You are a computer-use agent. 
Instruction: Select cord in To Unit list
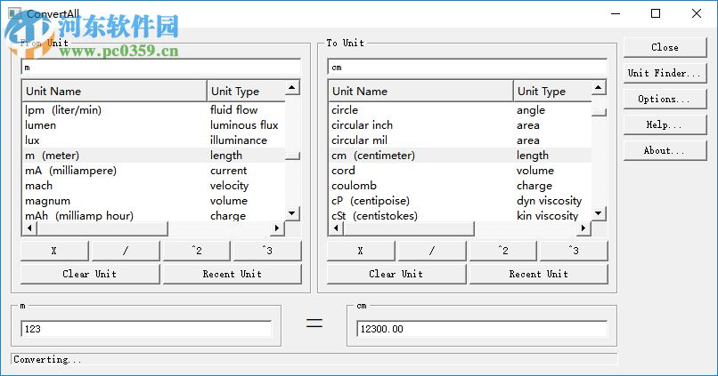pyautogui.click(x=461, y=171)
